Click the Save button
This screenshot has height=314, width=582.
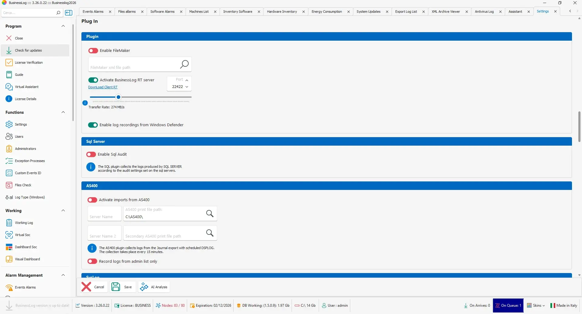click(x=123, y=287)
